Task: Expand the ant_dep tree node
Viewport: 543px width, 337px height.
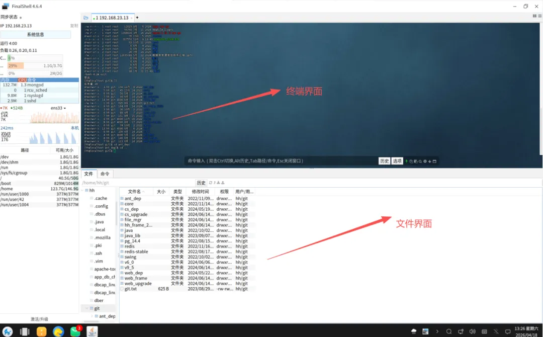Action: (x=92, y=316)
